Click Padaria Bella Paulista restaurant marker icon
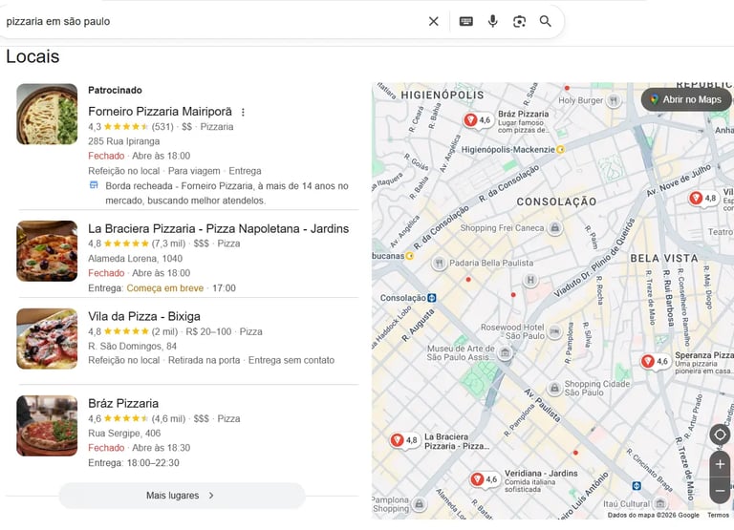 click(x=439, y=264)
